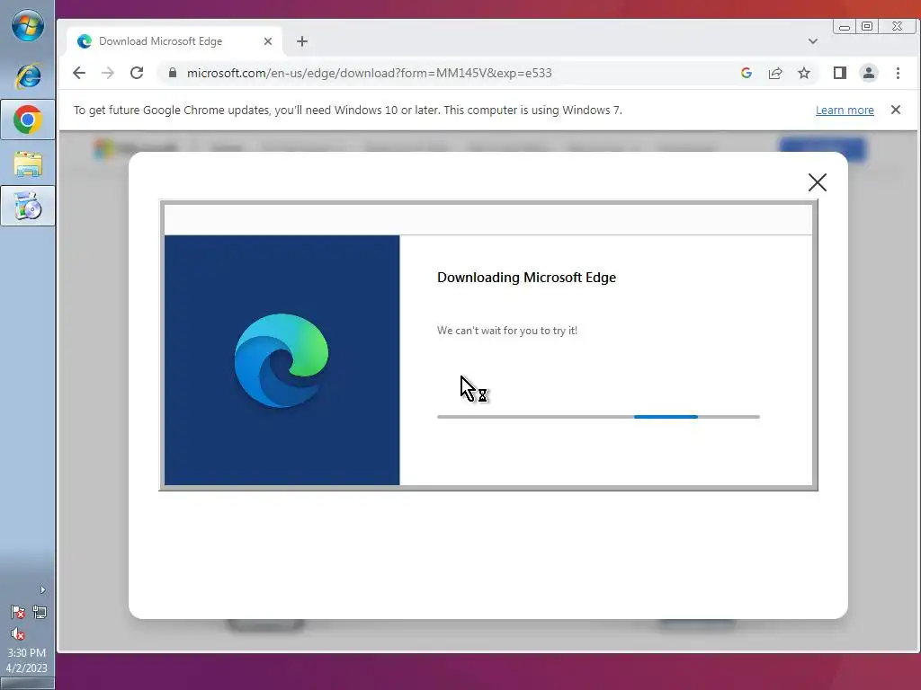The image size is (921, 690).
Task: Open the installer disc program in taskbar
Action: pyautogui.click(x=28, y=206)
